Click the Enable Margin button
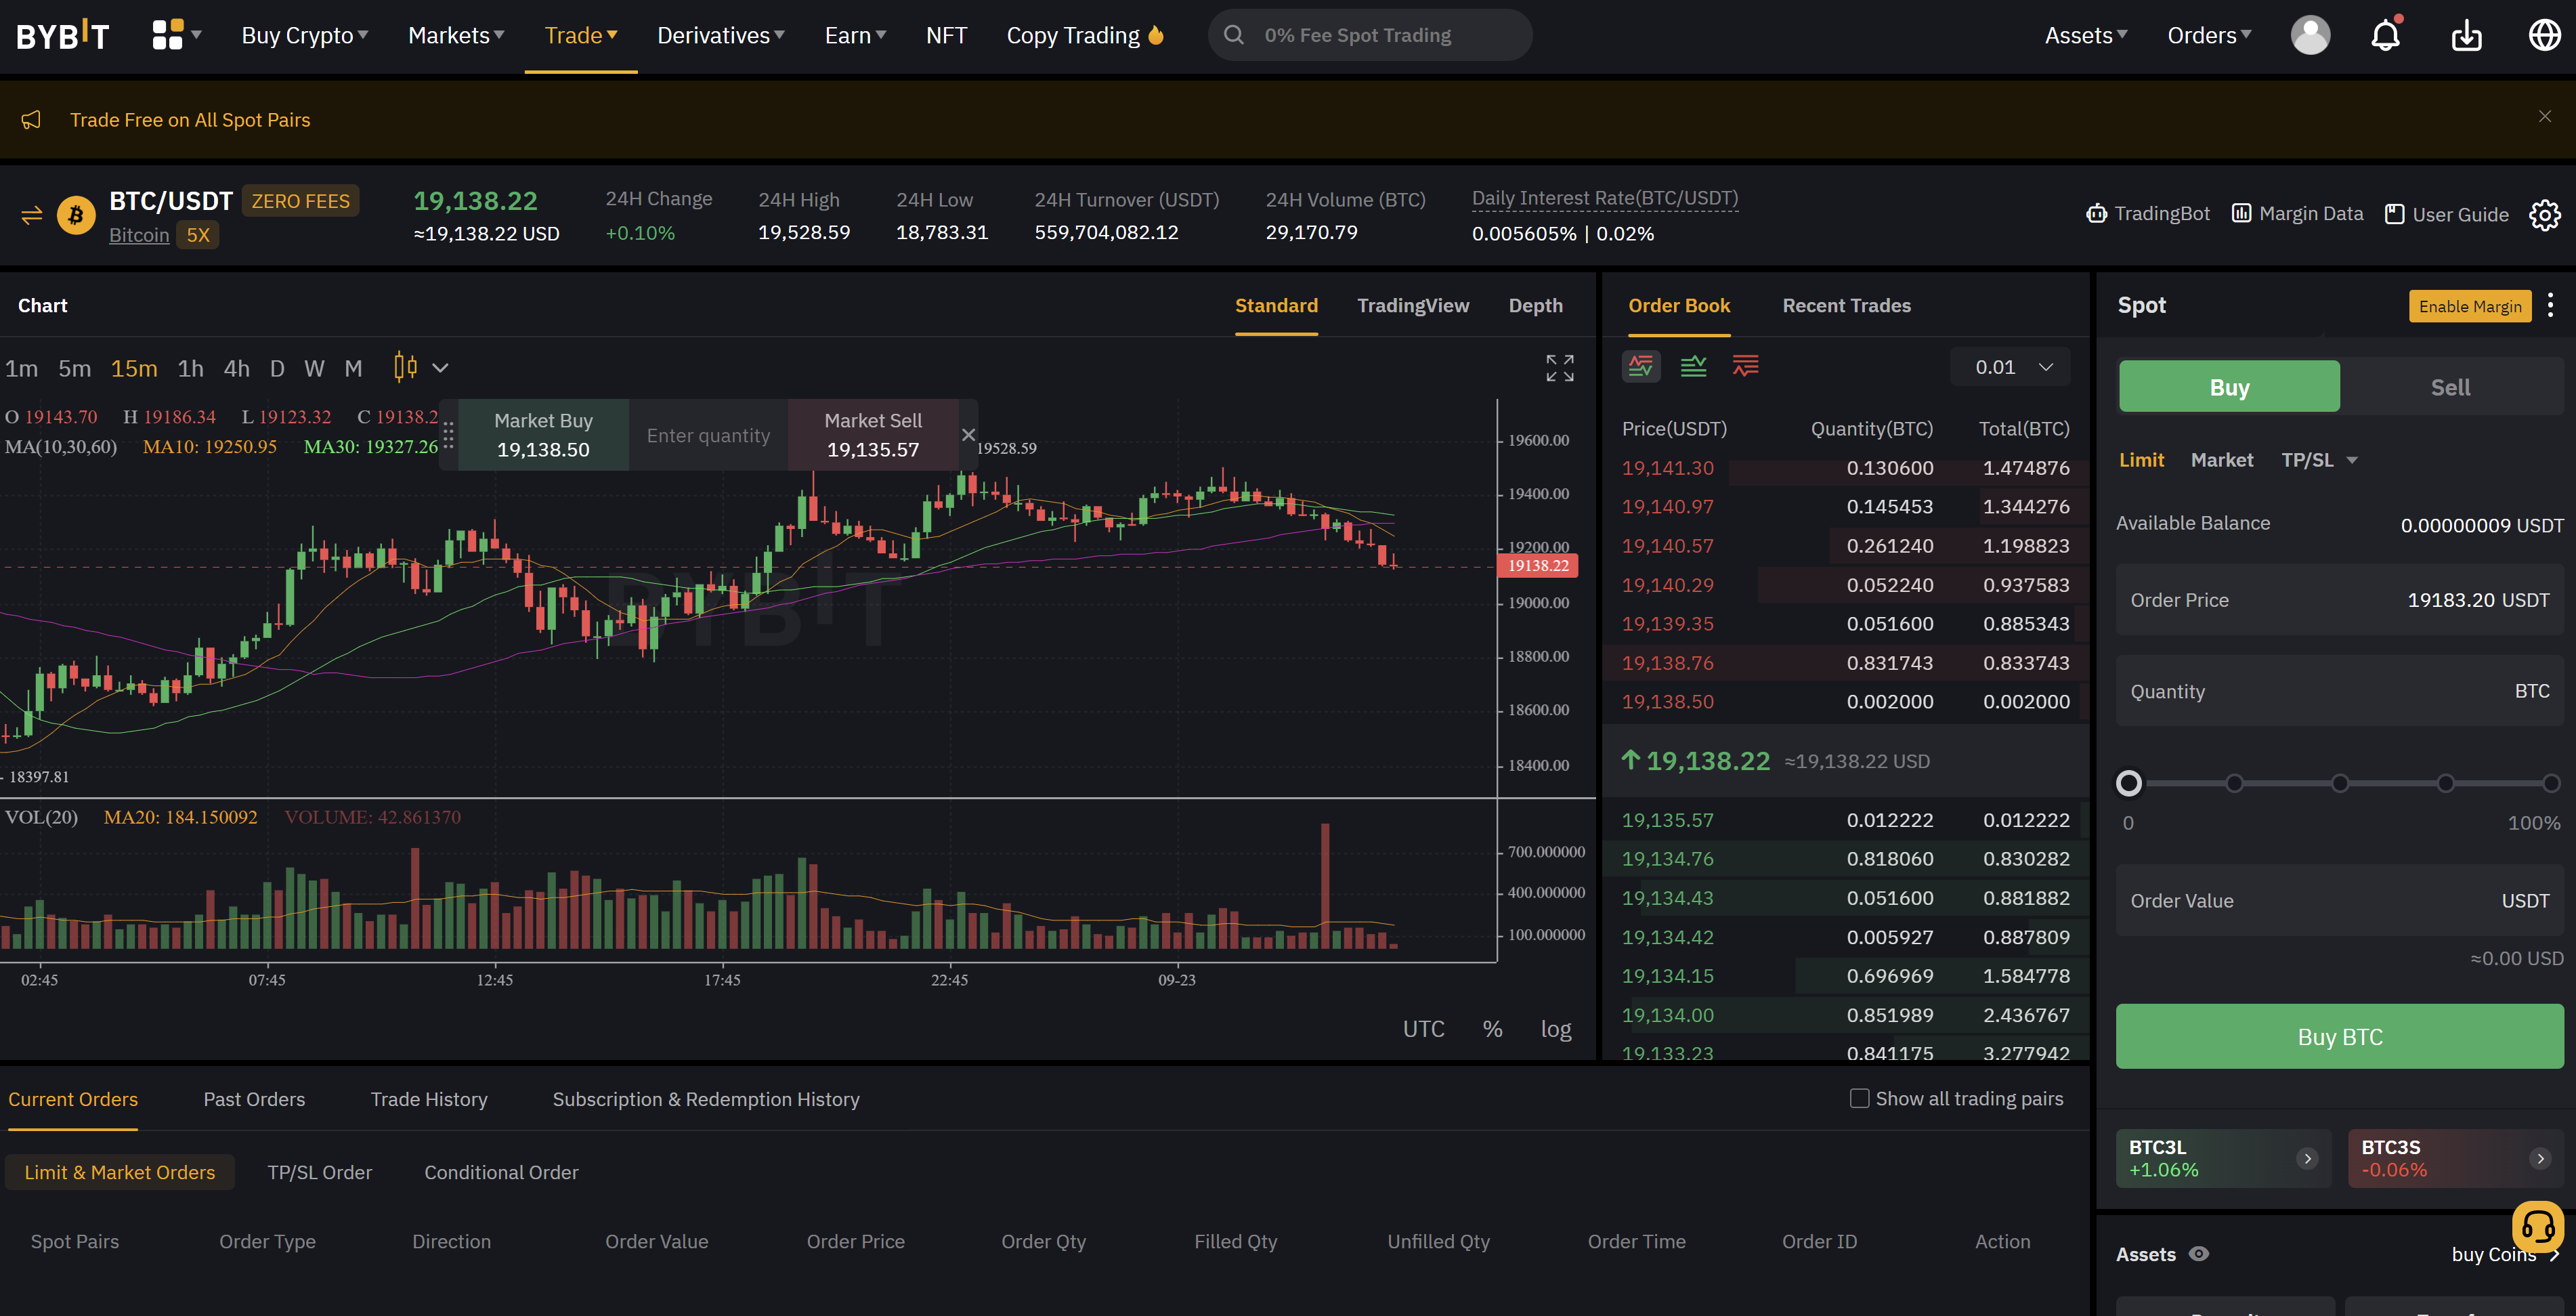 [2470, 306]
